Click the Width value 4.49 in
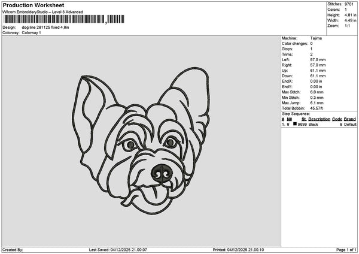 [x=350, y=20]
